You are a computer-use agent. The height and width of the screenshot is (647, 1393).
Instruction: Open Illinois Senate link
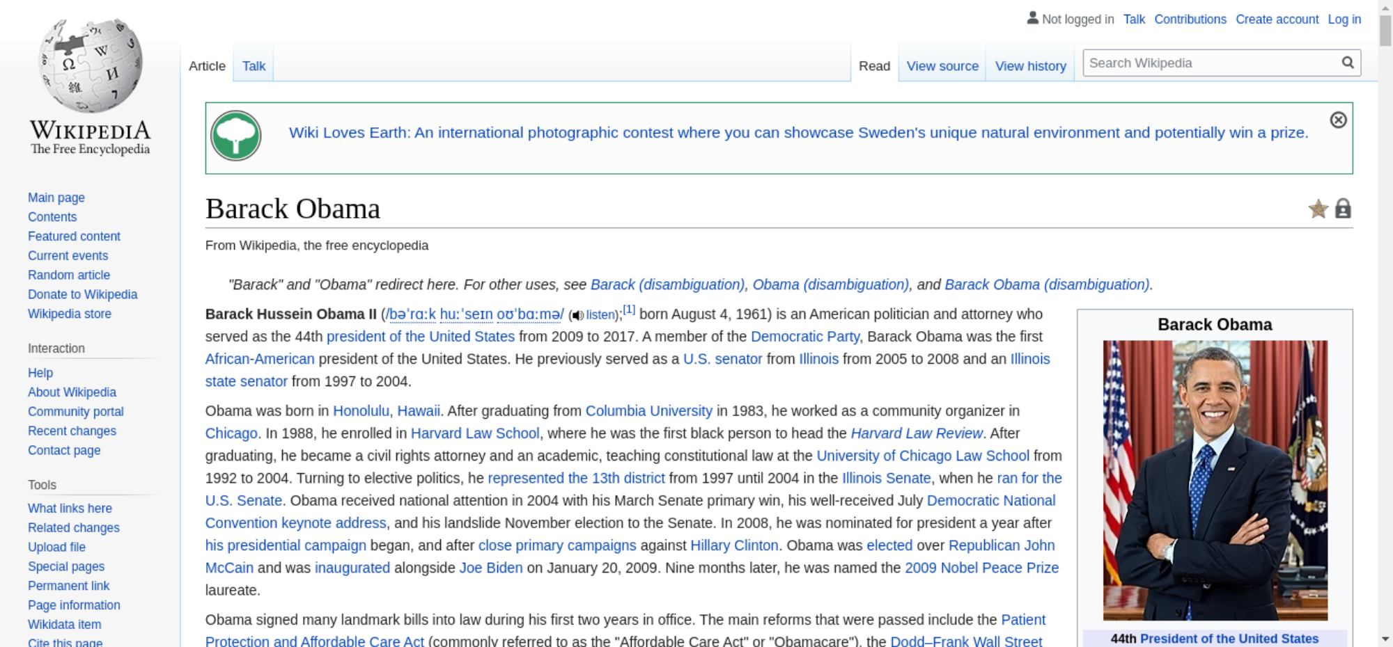tap(886, 478)
